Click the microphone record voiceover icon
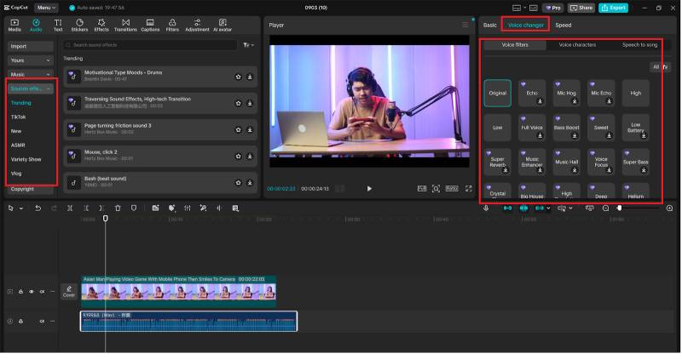 [486, 208]
